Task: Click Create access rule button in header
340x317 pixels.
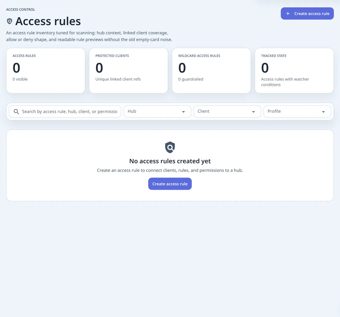Action: point(307,13)
